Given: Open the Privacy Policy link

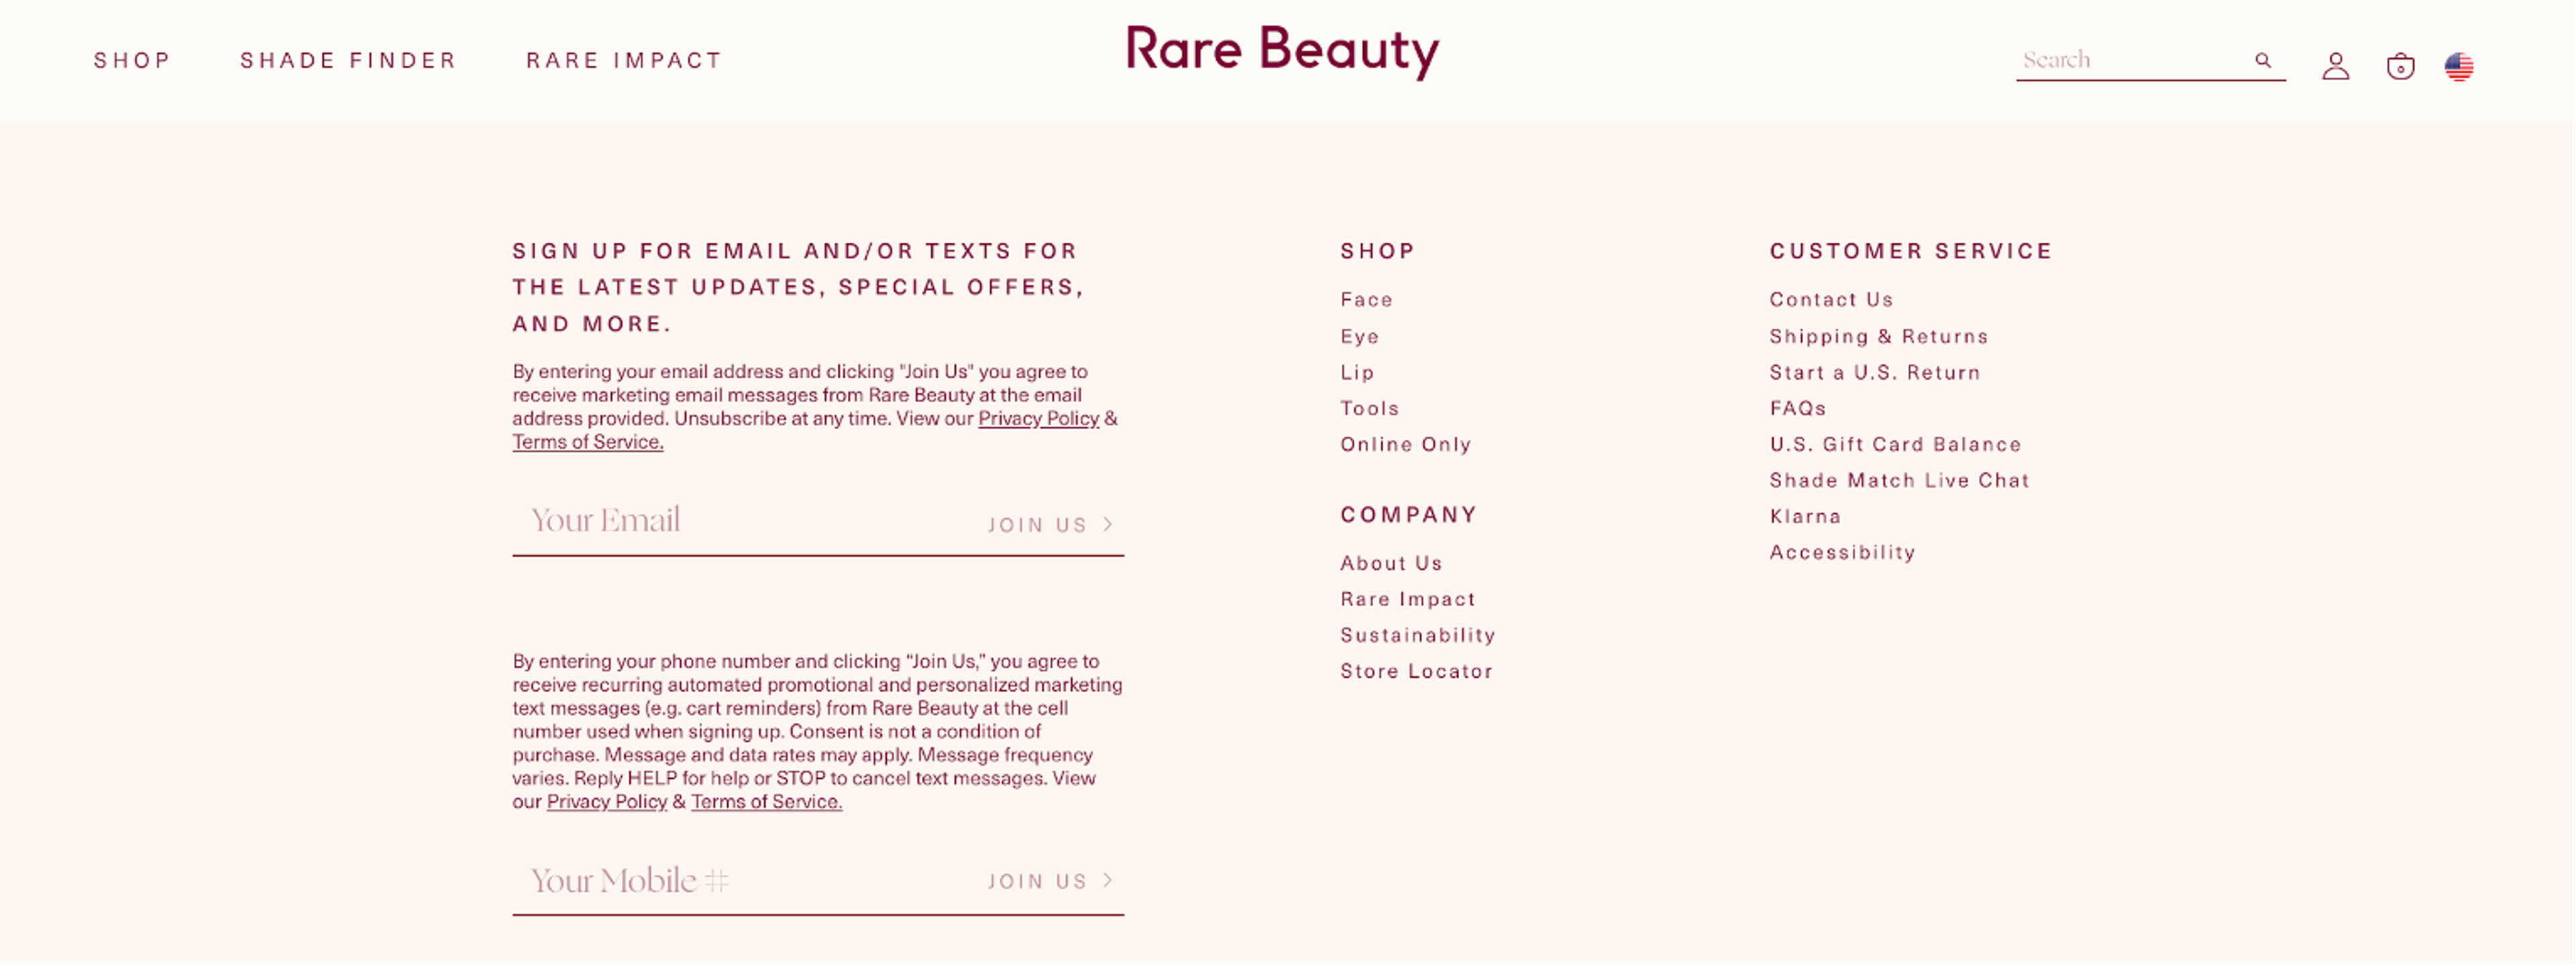Looking at the screenshot, I should click(1038, 418).
